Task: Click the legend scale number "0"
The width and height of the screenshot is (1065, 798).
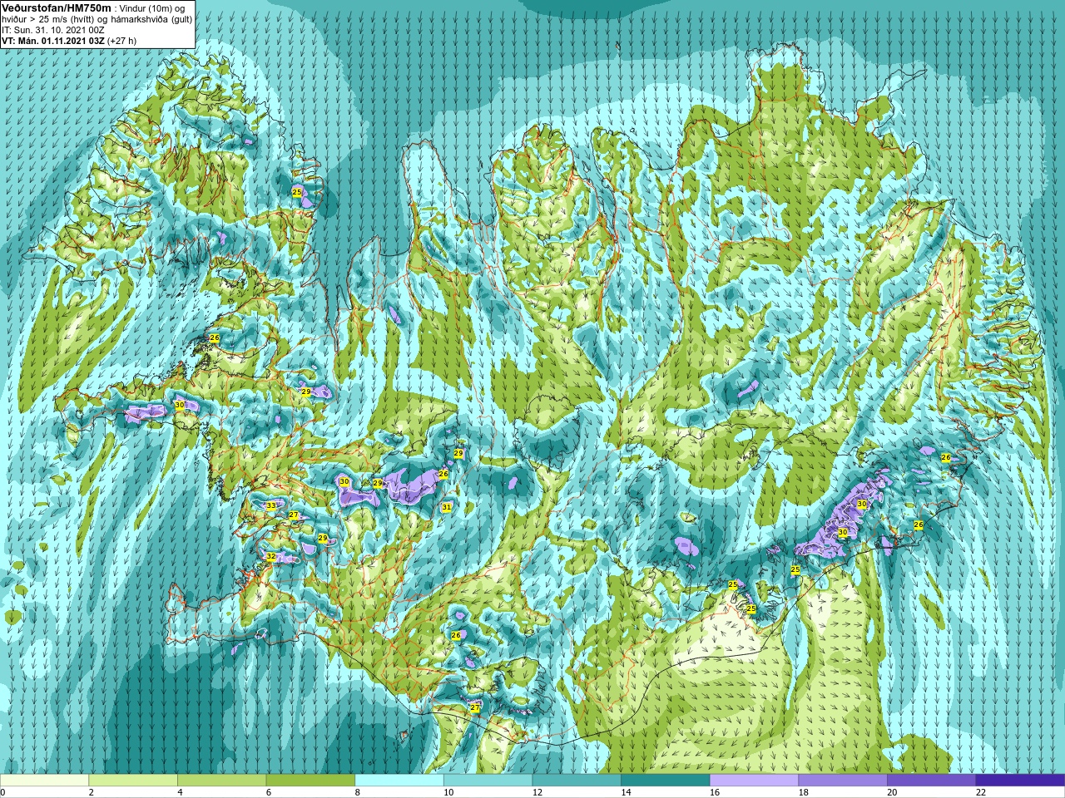Action: (3, 792)
